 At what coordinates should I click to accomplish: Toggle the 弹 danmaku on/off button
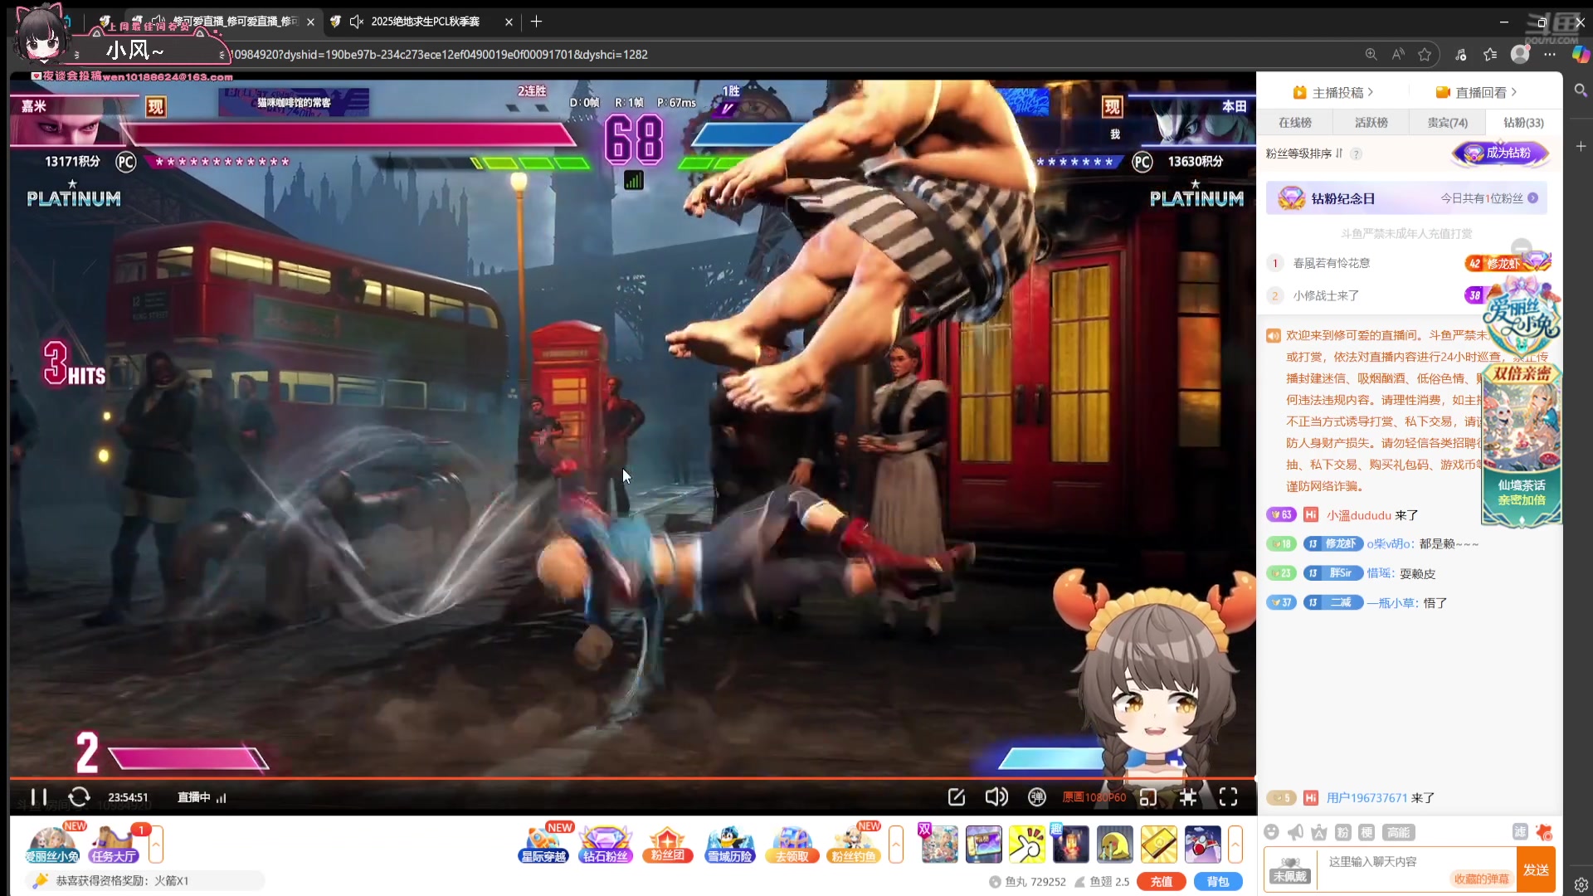[1036, 797]
